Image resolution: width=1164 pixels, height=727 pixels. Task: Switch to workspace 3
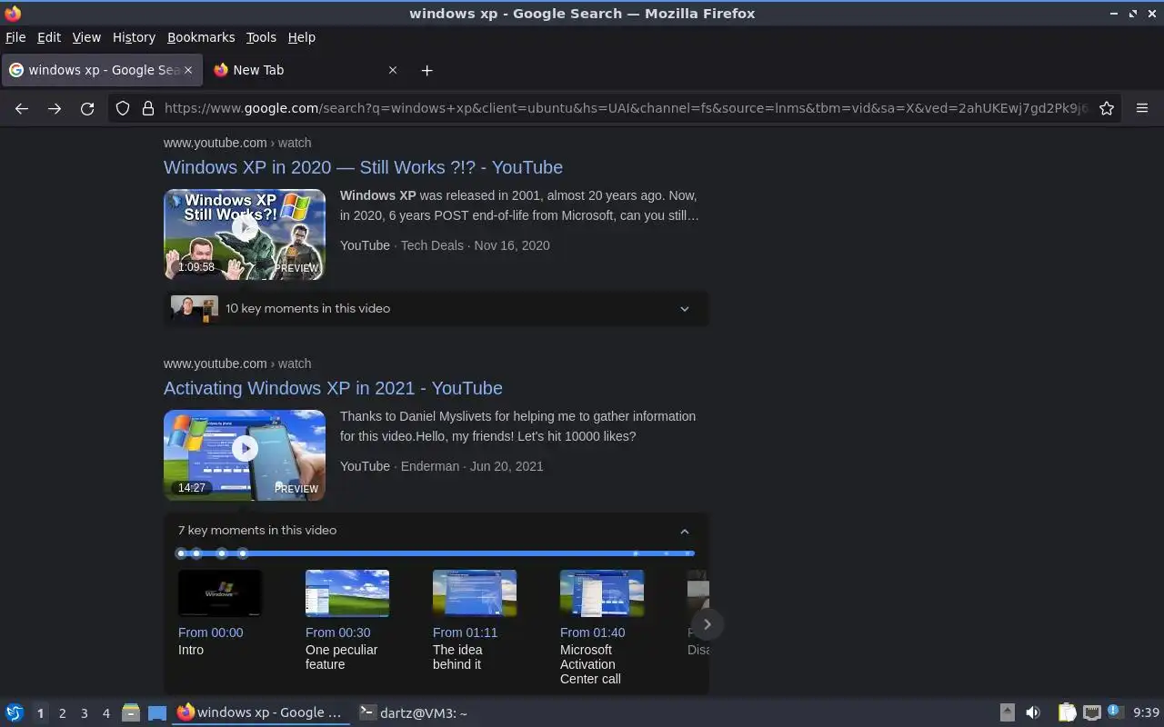pos(84,713)
